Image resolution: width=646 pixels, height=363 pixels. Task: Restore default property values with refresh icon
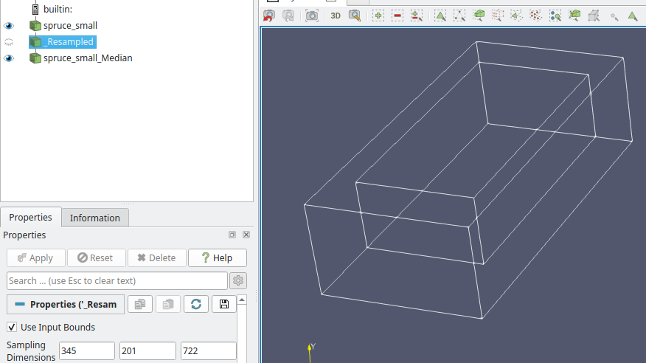tap(195, 304)
